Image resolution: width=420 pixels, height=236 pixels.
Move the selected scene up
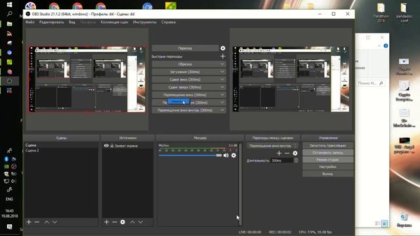click(x=47, y=222)
